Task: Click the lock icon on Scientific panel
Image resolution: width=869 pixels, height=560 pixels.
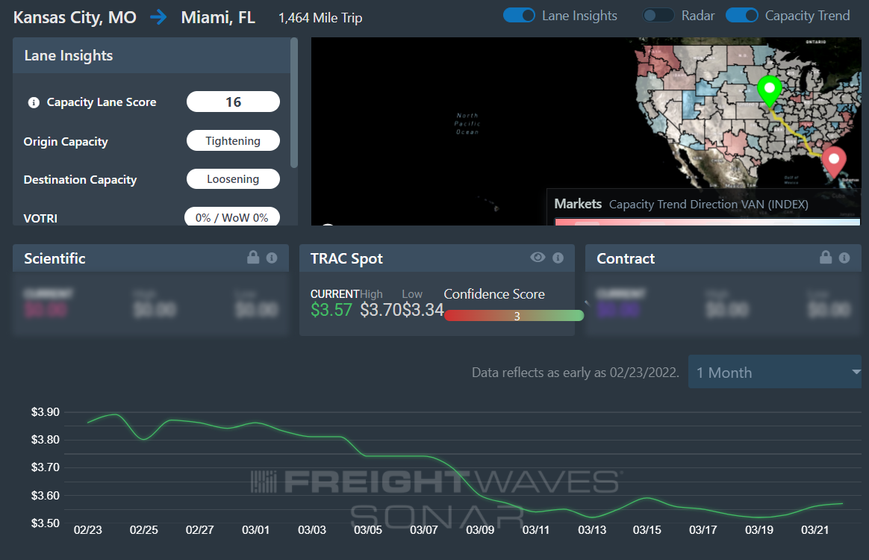Action: pyautogui.click(x=253, y=258)
